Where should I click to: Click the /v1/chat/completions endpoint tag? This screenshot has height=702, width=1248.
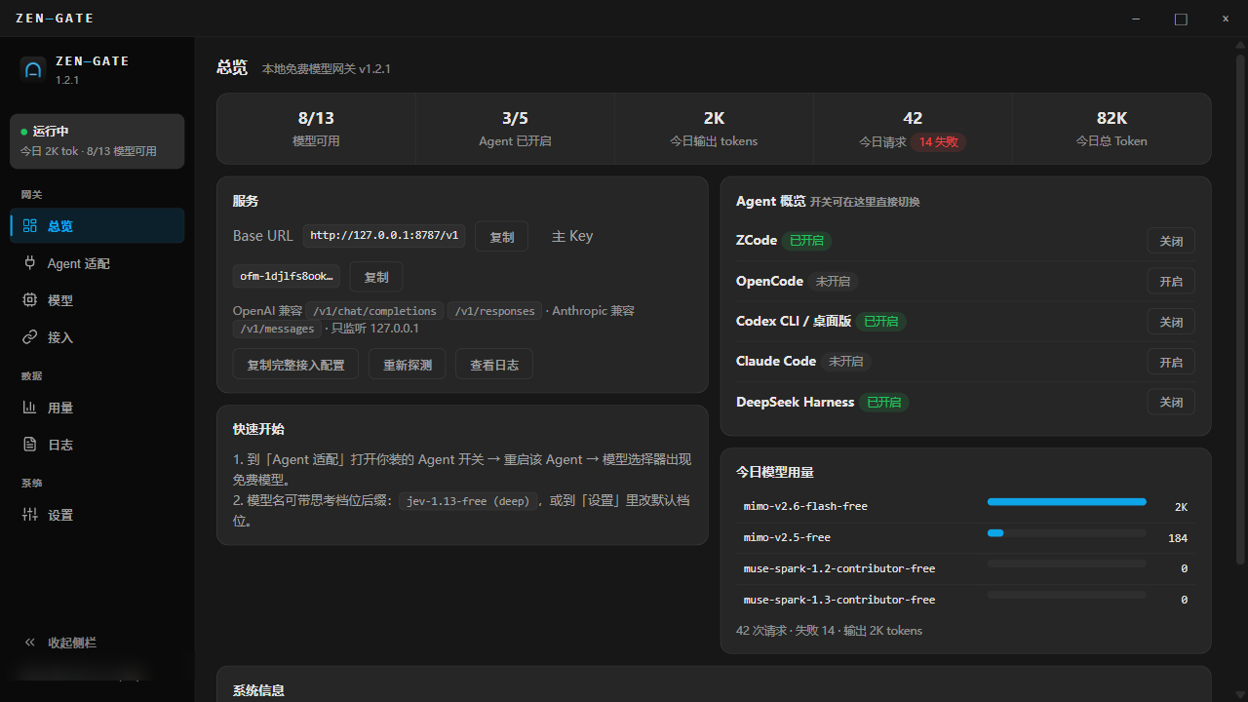[375, 311]
